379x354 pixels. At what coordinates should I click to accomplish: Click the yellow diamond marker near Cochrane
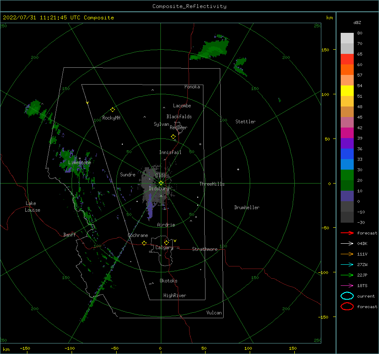(144, 243)
